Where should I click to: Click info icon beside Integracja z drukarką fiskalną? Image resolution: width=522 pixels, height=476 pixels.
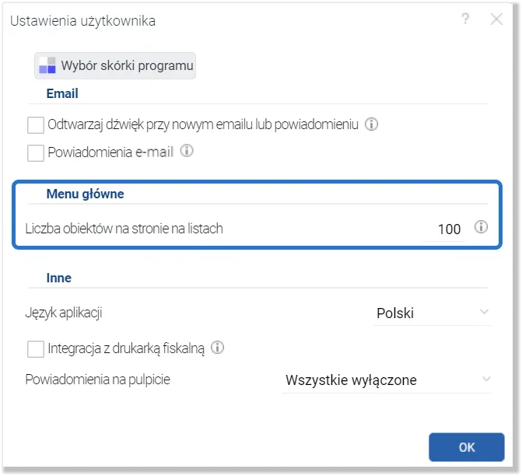pyautogui.click(x=217, y=348)
